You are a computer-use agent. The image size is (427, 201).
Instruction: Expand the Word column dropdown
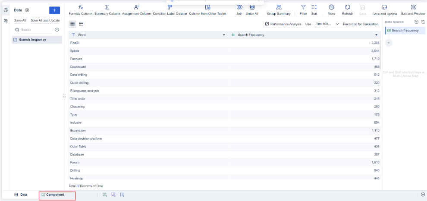tap(223, 35)
